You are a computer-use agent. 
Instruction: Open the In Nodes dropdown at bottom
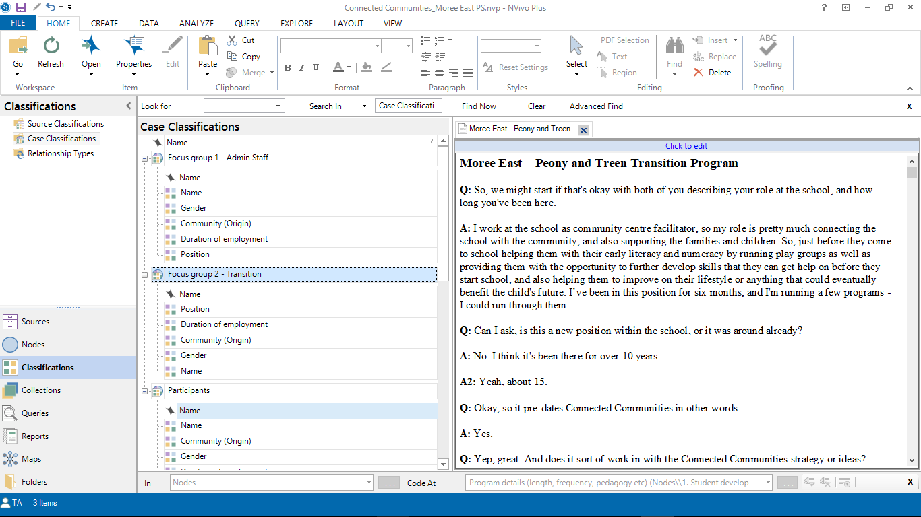pyautogui.click(x=368, y=483)
